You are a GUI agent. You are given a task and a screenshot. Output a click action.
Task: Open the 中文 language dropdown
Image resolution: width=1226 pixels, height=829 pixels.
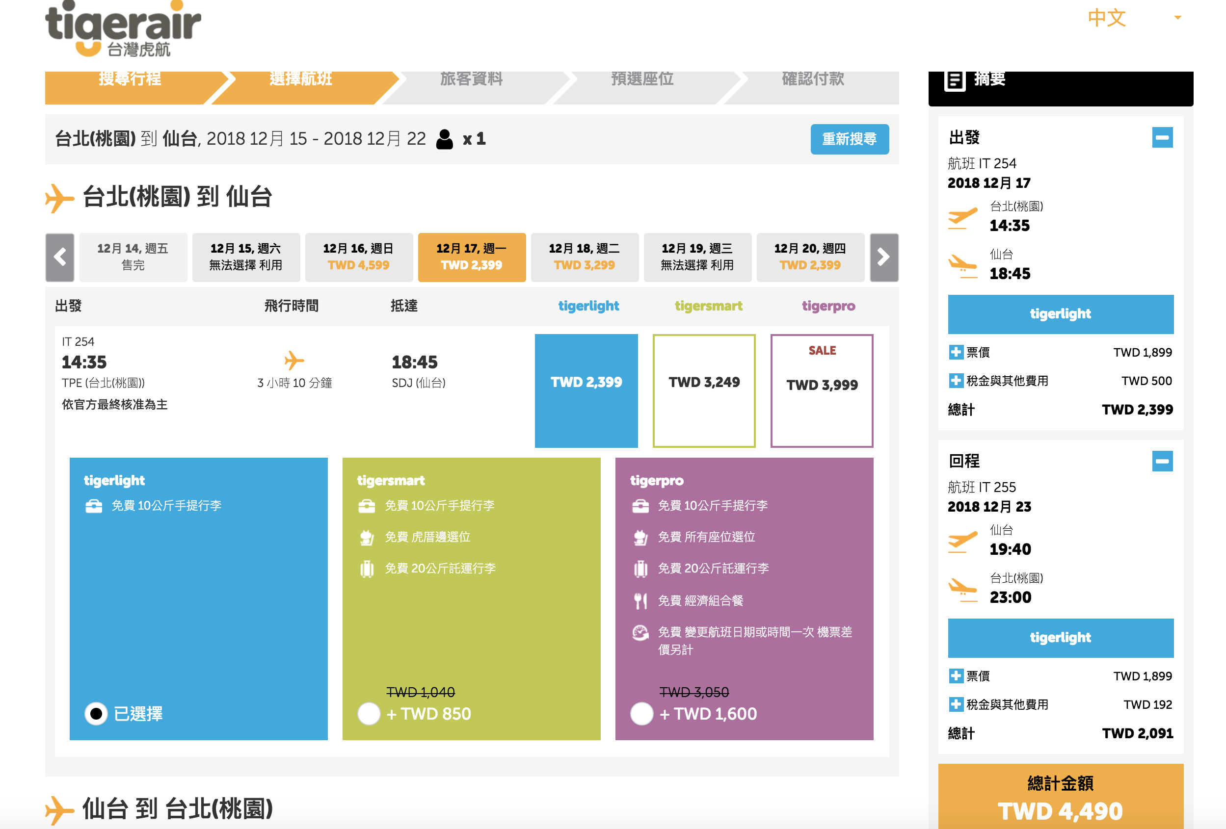(1134, 17)
